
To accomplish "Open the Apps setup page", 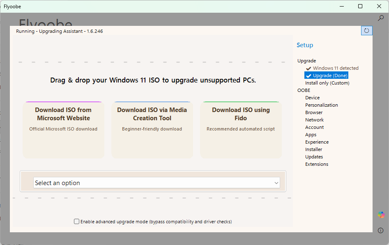I will [x=311, y=135].
